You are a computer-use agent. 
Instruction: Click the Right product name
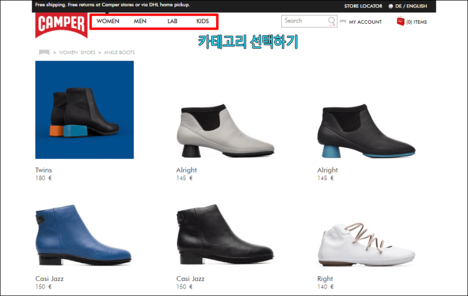point(325,279)
